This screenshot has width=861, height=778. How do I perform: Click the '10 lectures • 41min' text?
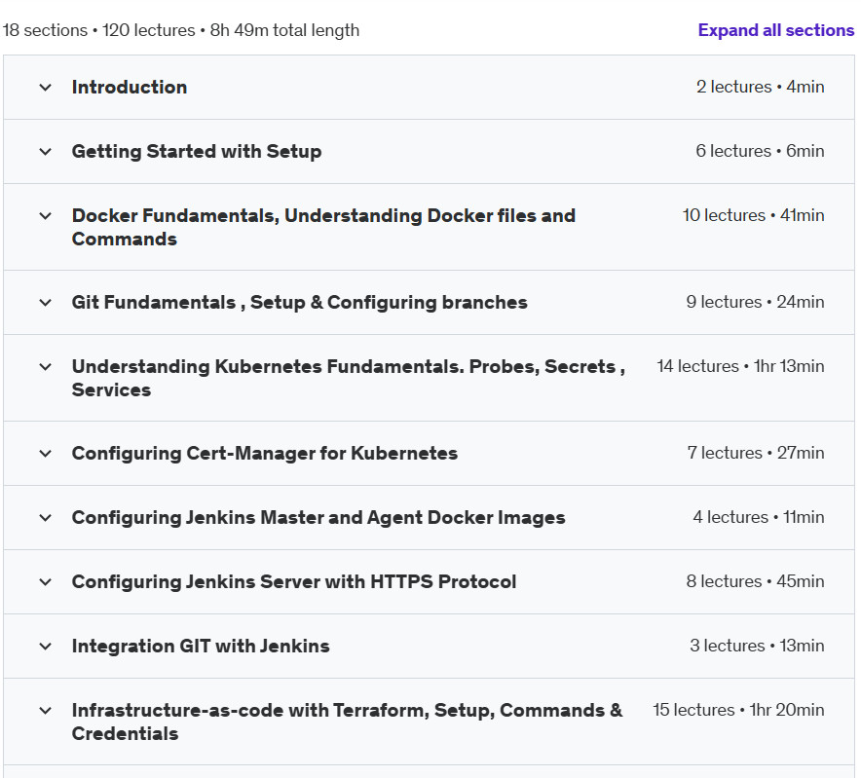pos(753,215)
